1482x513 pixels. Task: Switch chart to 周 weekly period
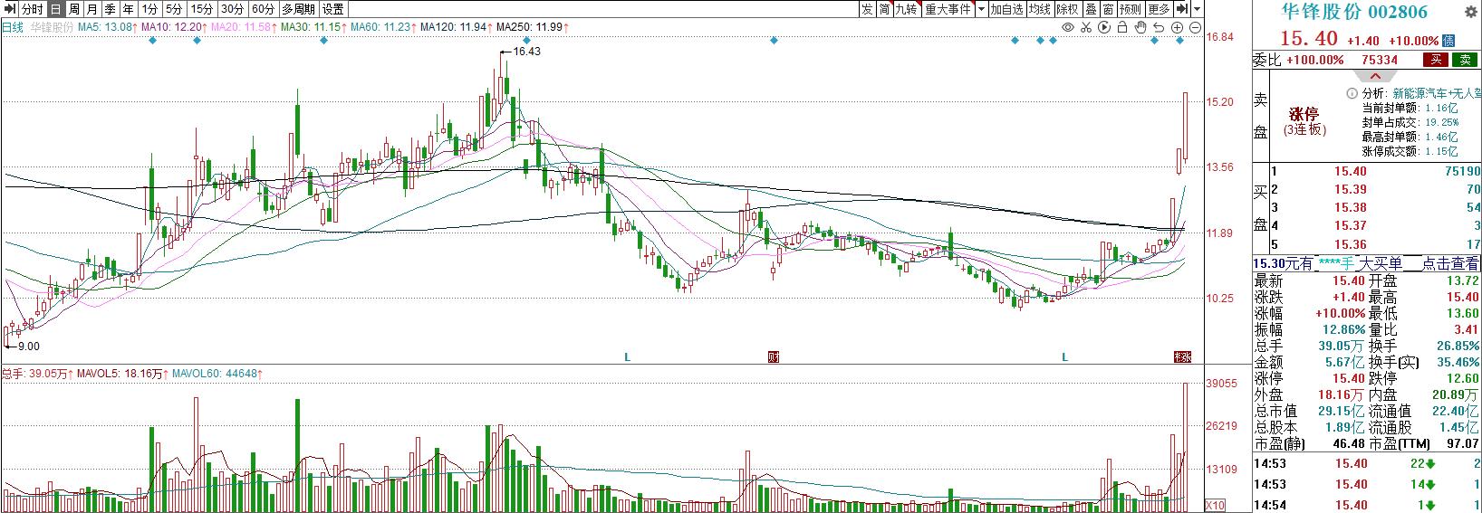point(74,9)
